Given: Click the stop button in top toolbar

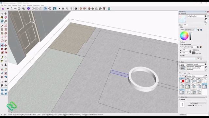Looking at the screenshot, I should (63, 9).
